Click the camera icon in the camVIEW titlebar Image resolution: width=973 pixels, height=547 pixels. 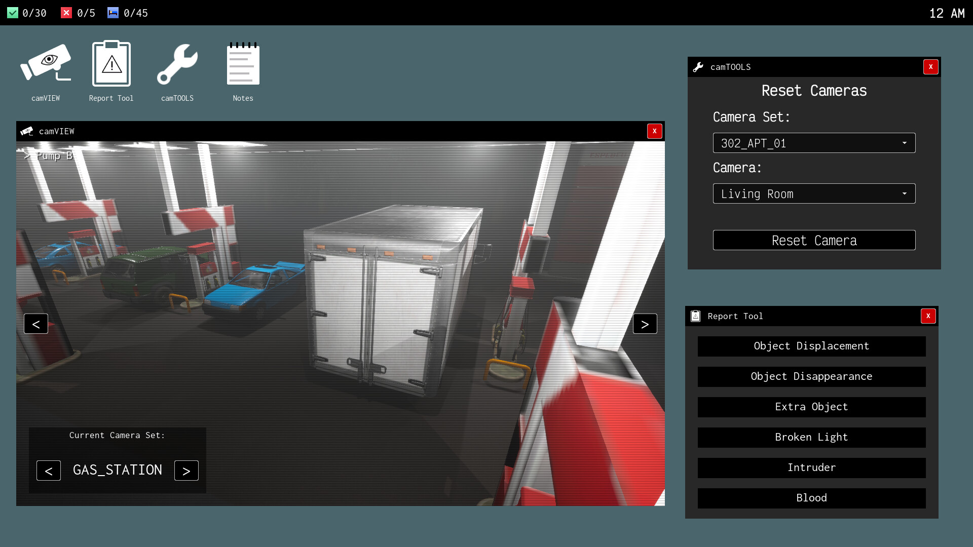click(x=27, y=131)
